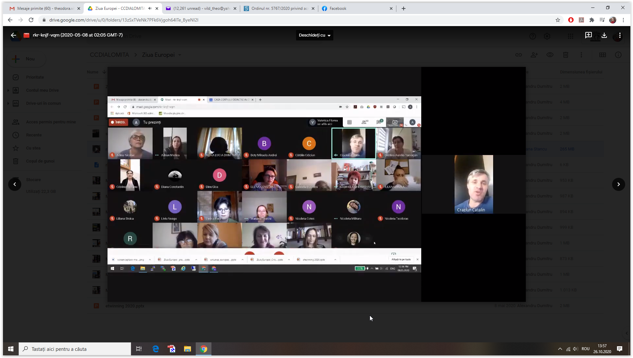Image resolution: width=633 pixels, height=358 pixels.
Task: Close the Gmail tab
Action: pos(79,8)
